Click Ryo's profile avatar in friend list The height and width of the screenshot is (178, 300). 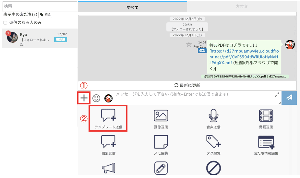click(12, 37)
